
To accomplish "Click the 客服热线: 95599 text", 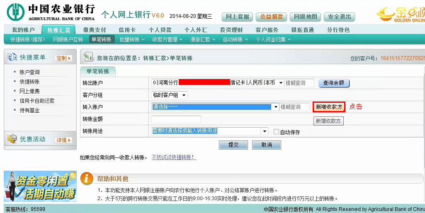I will click(25, 209).
